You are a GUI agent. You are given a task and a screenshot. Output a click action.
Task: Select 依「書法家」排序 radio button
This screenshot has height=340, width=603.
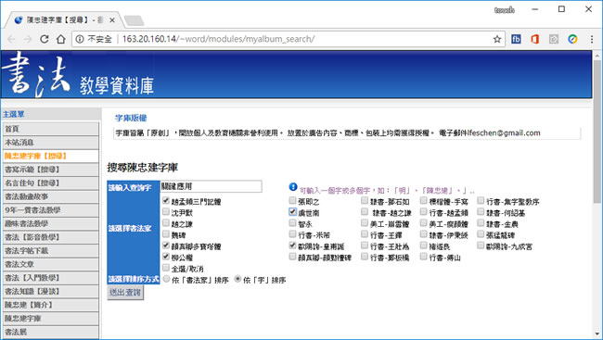point(166,279)
